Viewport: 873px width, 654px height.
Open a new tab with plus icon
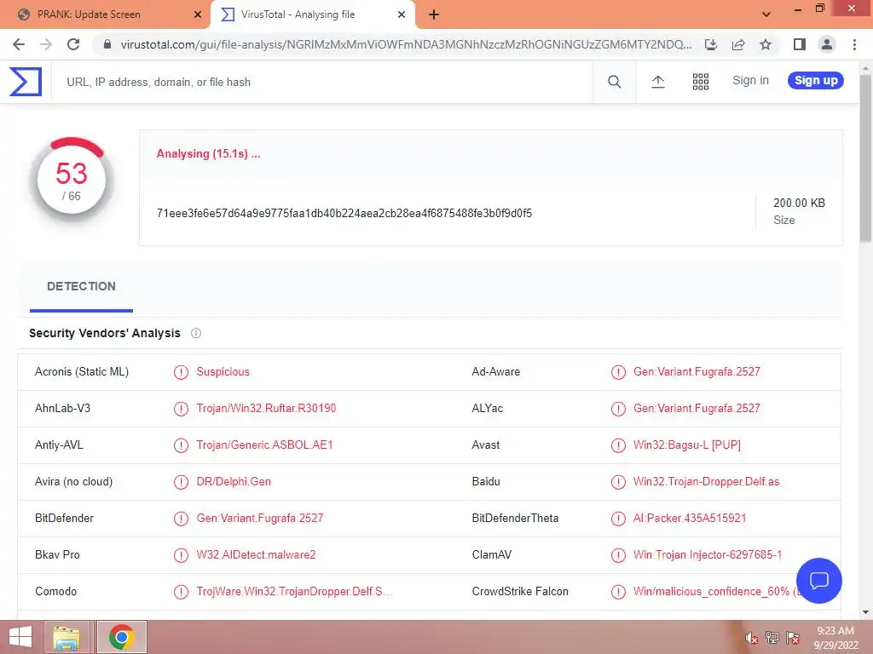click(x=434, y=14)
